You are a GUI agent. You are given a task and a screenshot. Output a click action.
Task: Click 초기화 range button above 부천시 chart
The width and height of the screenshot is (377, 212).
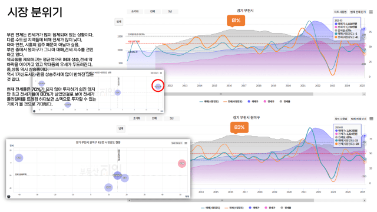pyautogui.click(x=135, y=12)
